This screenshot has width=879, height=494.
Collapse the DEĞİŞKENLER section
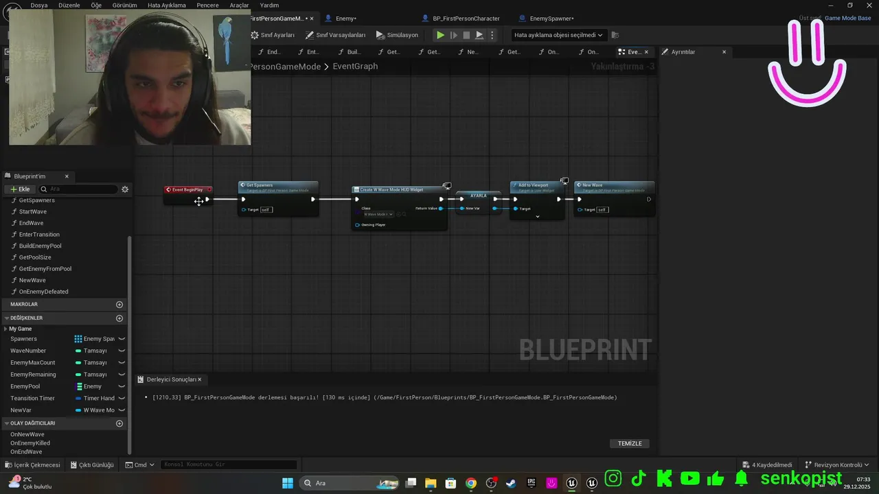click(6, 318)
